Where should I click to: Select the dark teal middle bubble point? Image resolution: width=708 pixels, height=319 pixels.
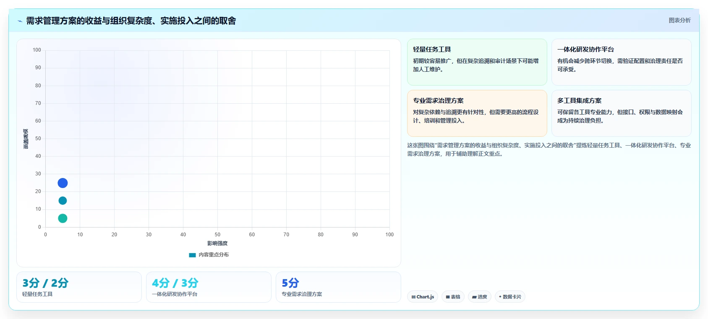[63, 201]
